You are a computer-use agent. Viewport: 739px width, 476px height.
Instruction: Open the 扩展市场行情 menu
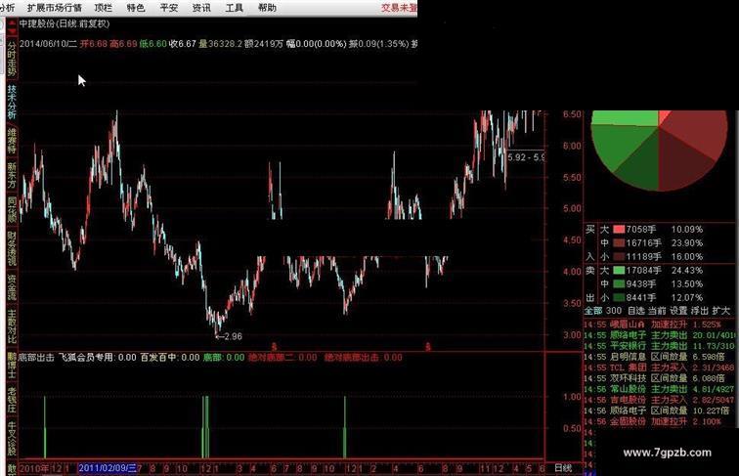coord(54,8)
